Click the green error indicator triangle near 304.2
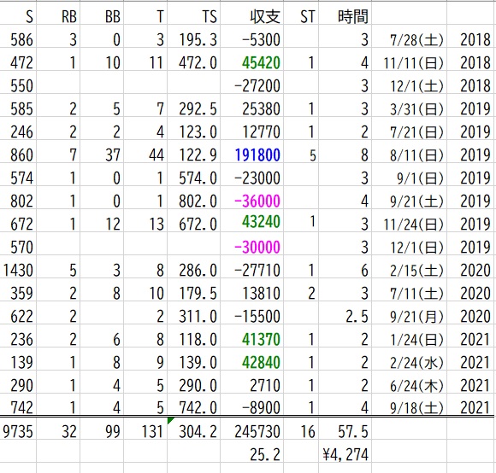This screenshot has height=473, width=496. coord(170,420)
